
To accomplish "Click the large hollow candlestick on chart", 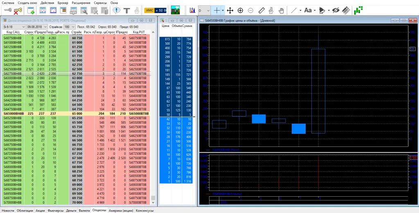I will (318, 91).
